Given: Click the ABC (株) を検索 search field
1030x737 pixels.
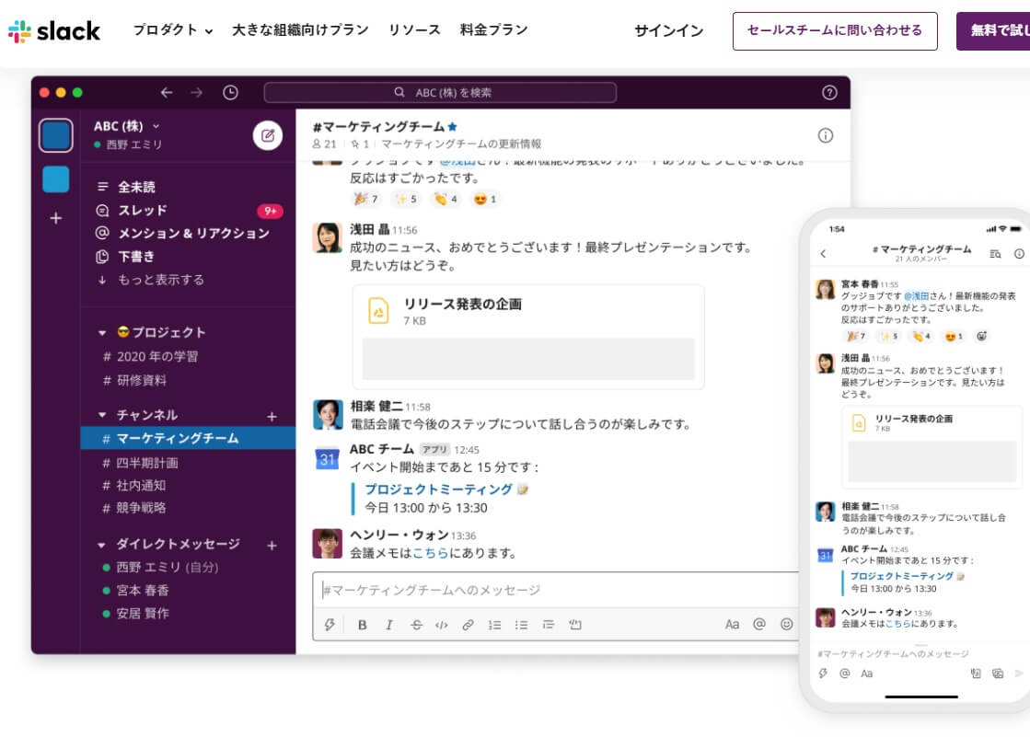Looking at the screenshot, I should [x=440, y=92].
